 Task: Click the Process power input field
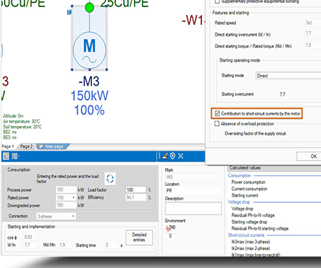click(x=66, y=189)
